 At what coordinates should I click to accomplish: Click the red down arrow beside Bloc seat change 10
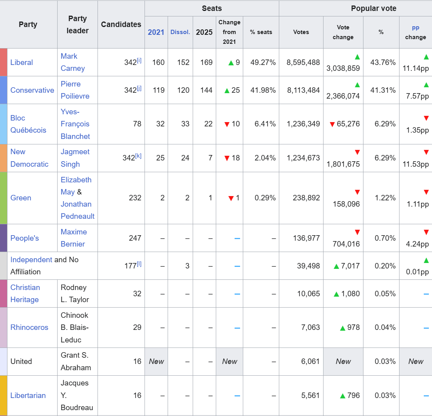pos(227,124)
